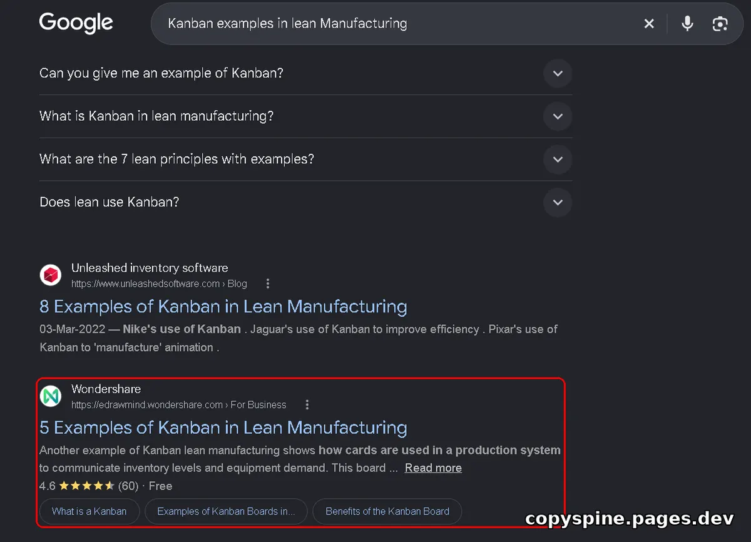Open three-dot menu for Unleashed result
Image resolution: width=751 pixels, height=542 pixels.
(x=268, y=284)
